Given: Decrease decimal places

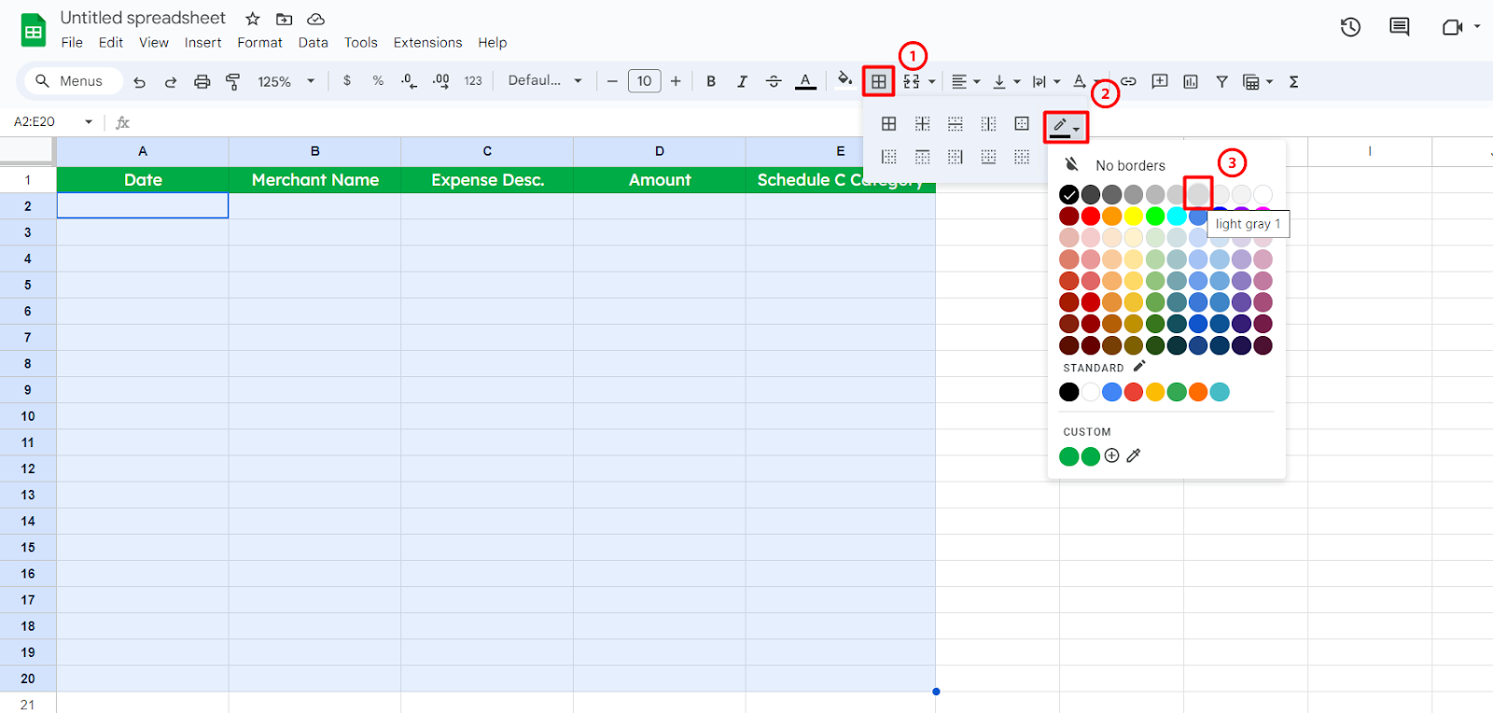Looking at the screenshot, I should (409, 81).
